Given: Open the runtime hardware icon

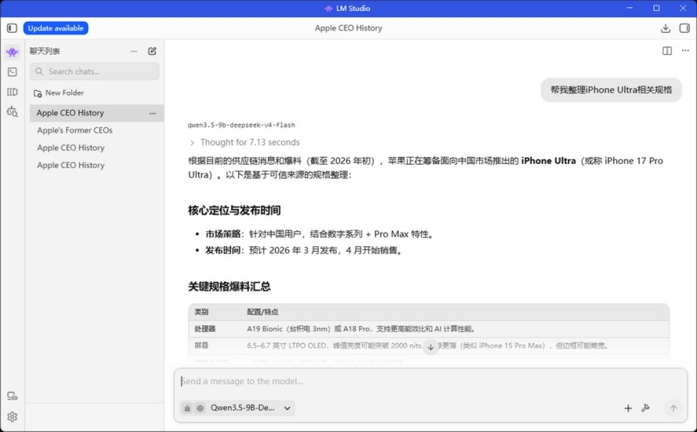Looking at the screenshot, I should 12,396.
